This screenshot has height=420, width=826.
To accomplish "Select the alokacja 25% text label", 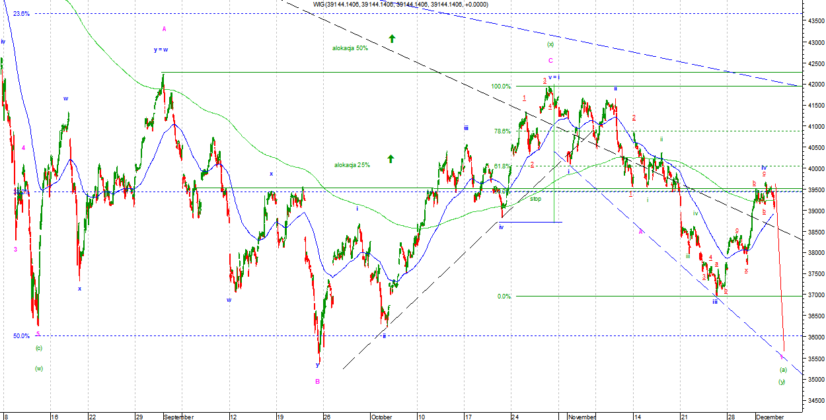I will (x=352, y=164).
